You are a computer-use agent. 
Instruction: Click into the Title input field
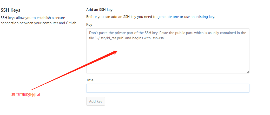[168, 88]
